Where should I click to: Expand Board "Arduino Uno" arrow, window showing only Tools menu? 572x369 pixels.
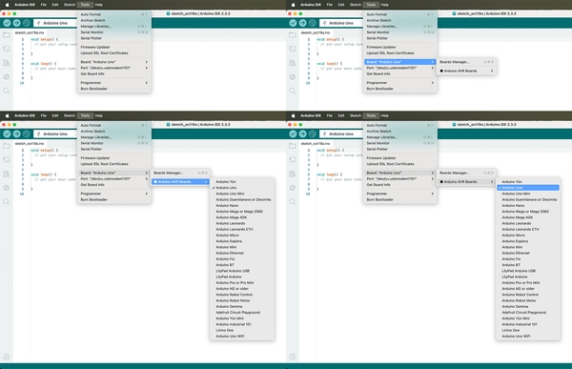click(x=146, y=62)
